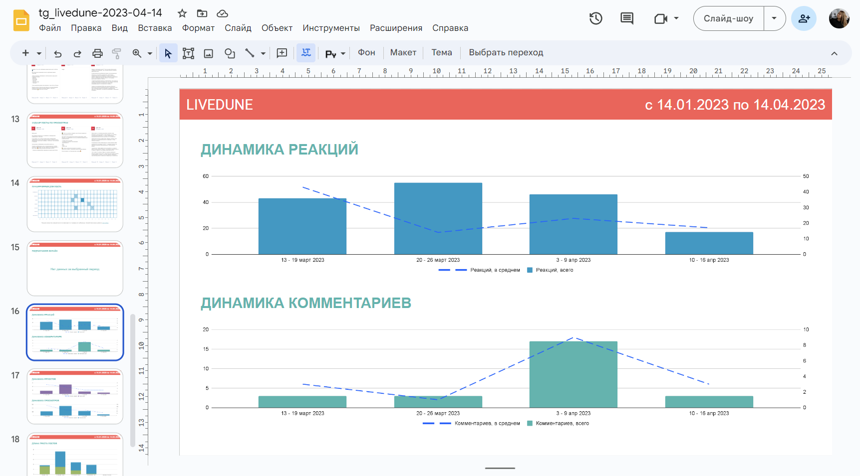Expand the zoom level dropdown
860x476 pixels.
pyautogui.click(x=150, y=53)
